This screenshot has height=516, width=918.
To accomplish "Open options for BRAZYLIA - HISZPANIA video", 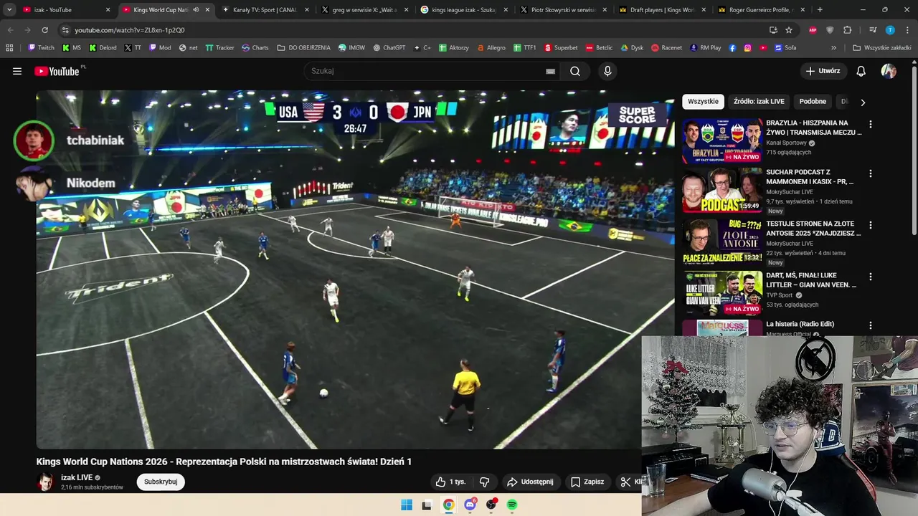I will (871, 125).
